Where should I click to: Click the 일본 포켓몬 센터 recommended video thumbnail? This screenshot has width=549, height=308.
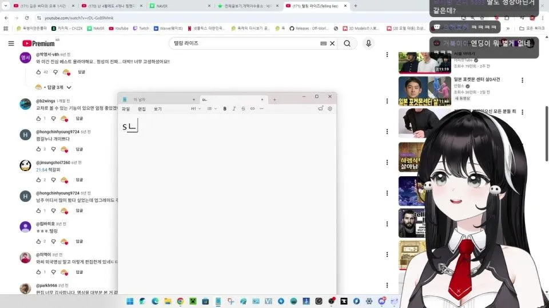coord(417,91)
